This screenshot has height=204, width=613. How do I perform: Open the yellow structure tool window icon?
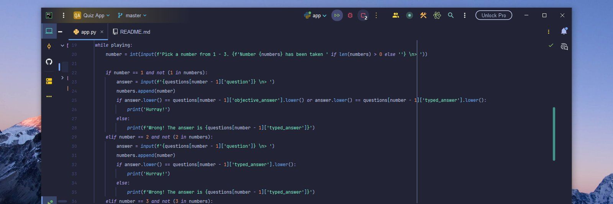(49, 81)
